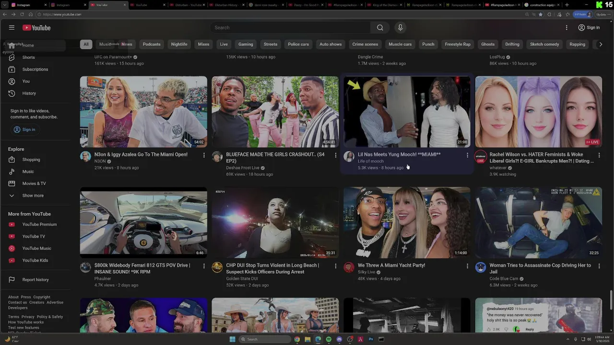
Task: Click Privacy footer link
Action: click(x=28, y=317)
